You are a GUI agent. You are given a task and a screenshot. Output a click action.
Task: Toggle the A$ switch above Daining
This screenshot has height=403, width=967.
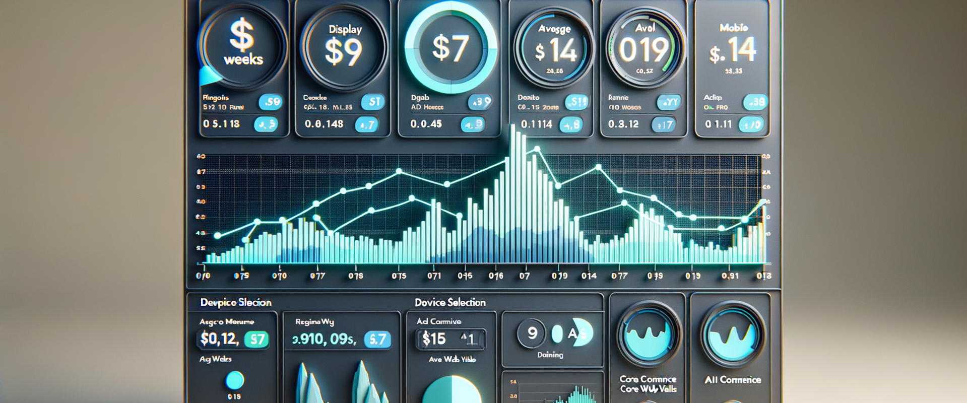click(x=572, y=333)
